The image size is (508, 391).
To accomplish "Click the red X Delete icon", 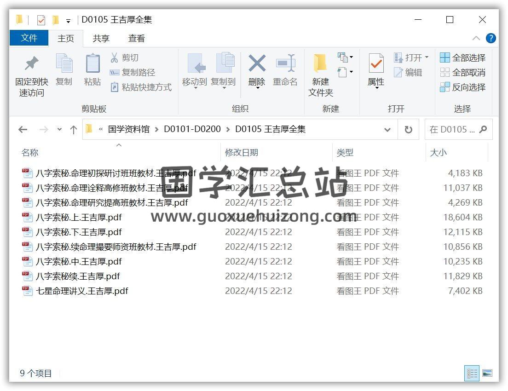I will tap(257, 71).
